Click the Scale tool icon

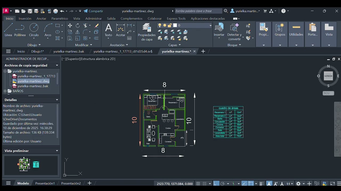(78, 38)
